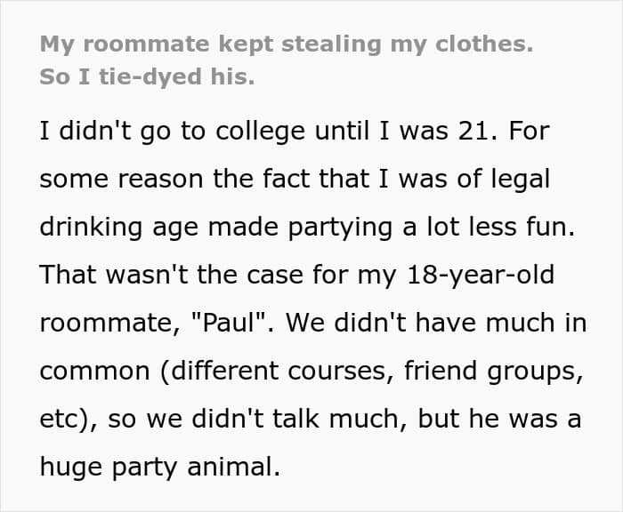This screenshot has height=512, width=623.
Task: Click the word "huge" in the last line
Action: 69,466
